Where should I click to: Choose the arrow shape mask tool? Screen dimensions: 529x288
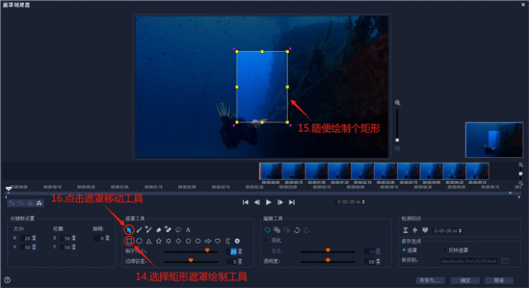tap(208, 241)
